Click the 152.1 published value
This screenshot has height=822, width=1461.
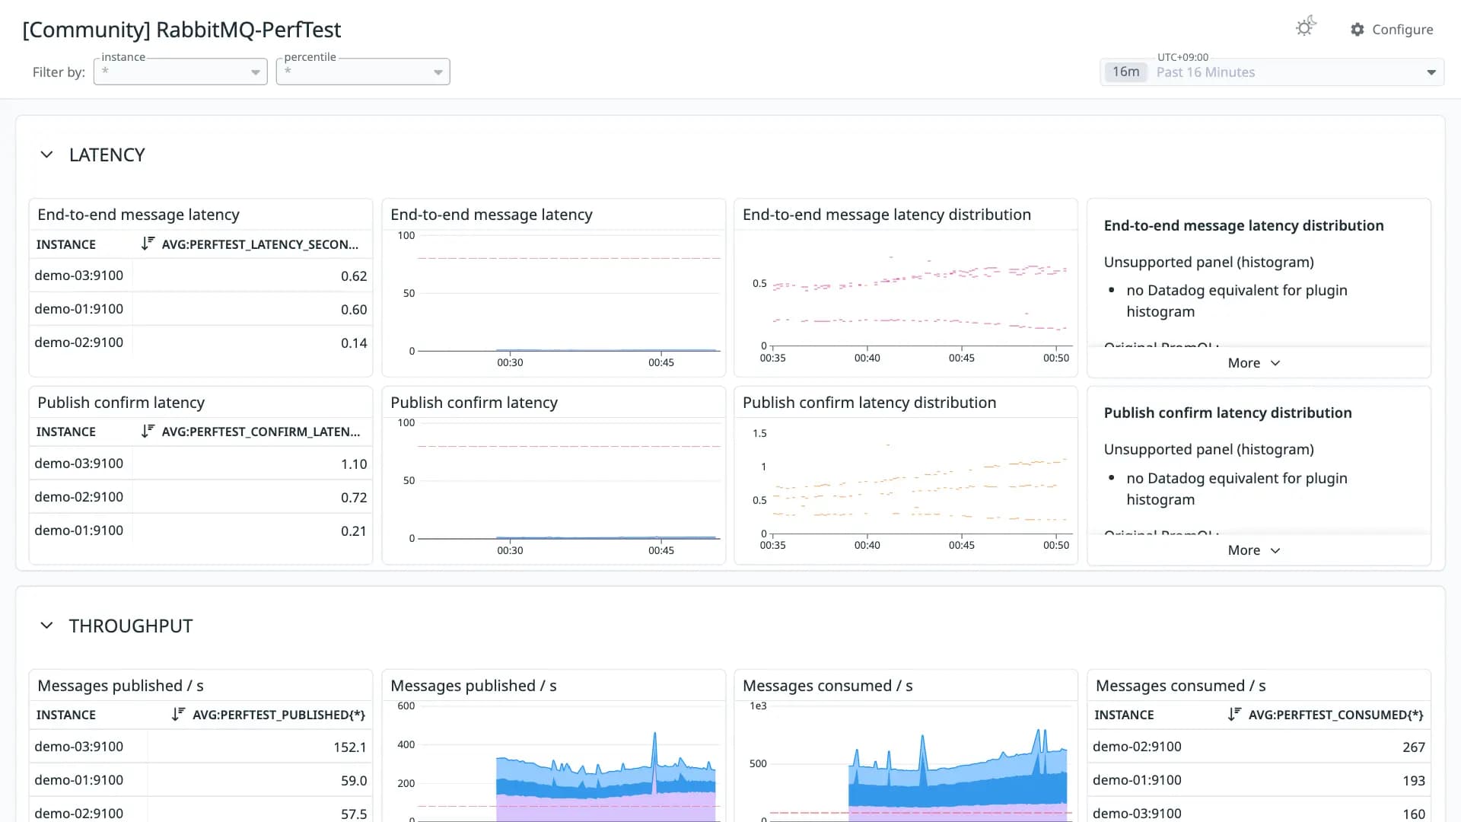pos(350,747)
